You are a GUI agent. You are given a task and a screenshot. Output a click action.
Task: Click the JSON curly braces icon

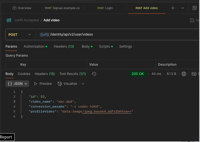10,84
